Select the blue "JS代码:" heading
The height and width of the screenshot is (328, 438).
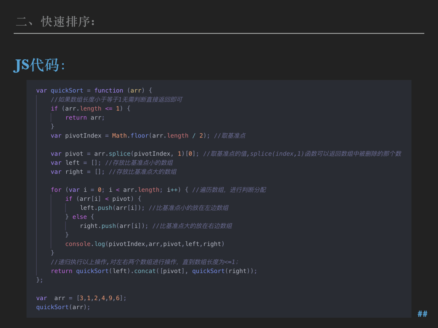click(39, 65)
